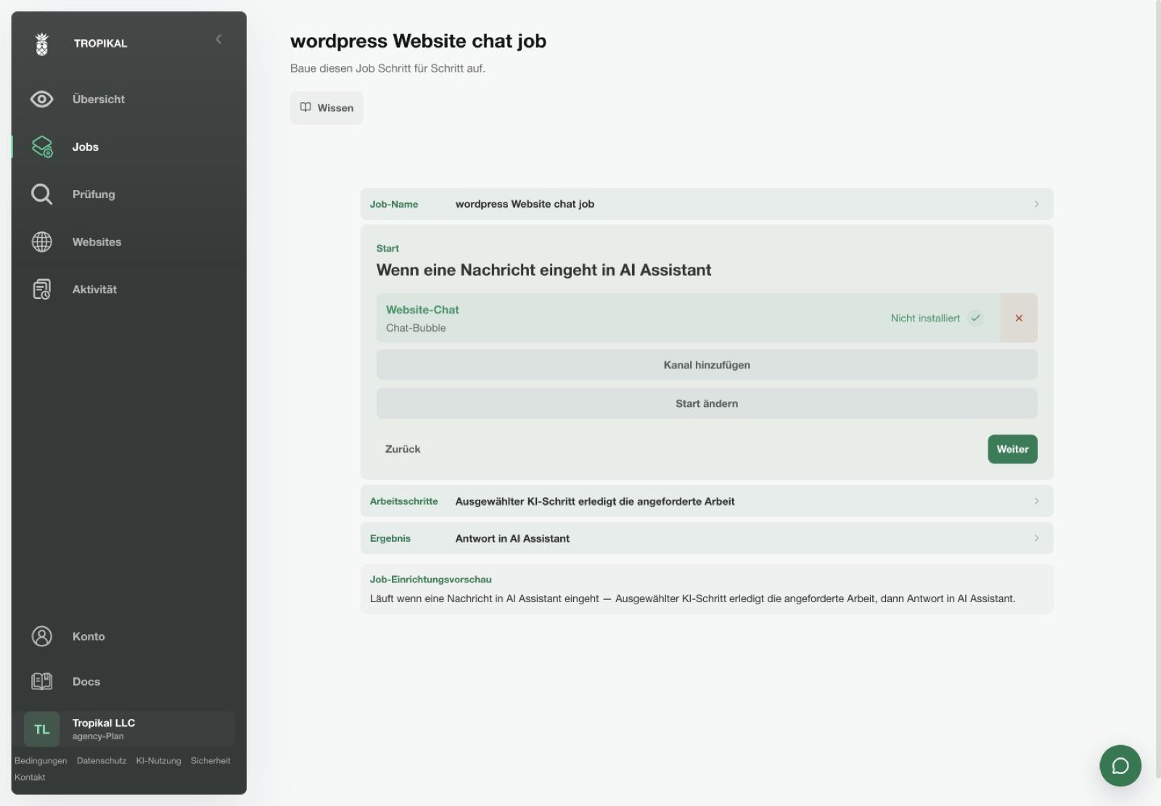Open the Tropikal LLC workspace switcher
This screenshot has height=806, width=1161.
coord(129,729)
